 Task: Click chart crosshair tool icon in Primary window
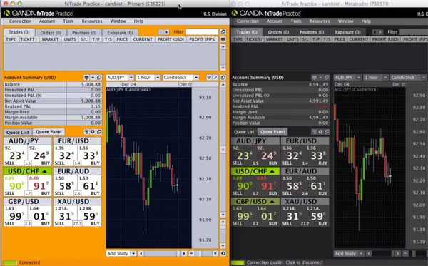point(209,78)
